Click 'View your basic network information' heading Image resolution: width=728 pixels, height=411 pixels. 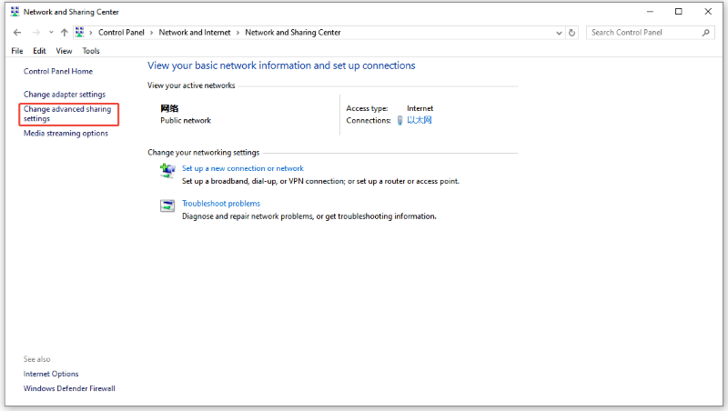[281, 65]
